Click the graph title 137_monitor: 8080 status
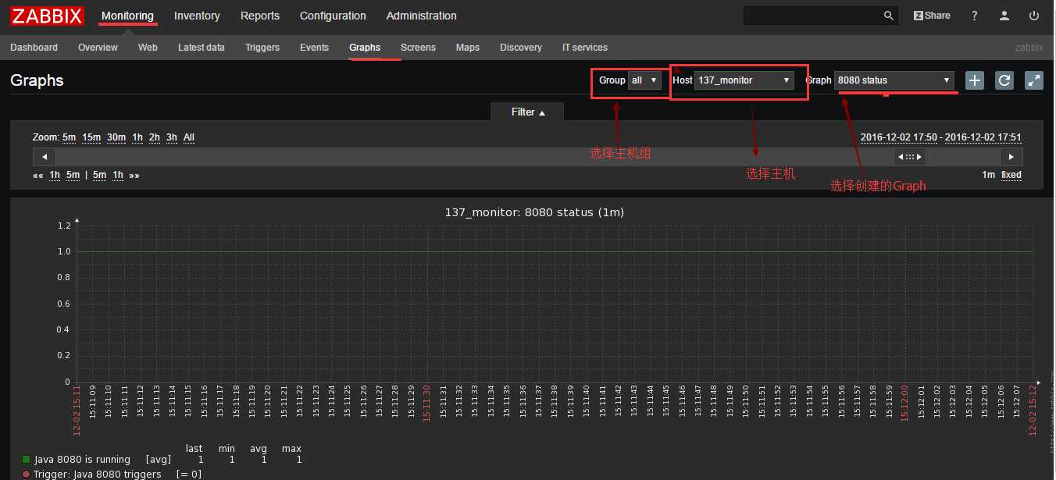Viewport: 1056px width, 480px height. (x=534, y=212)
